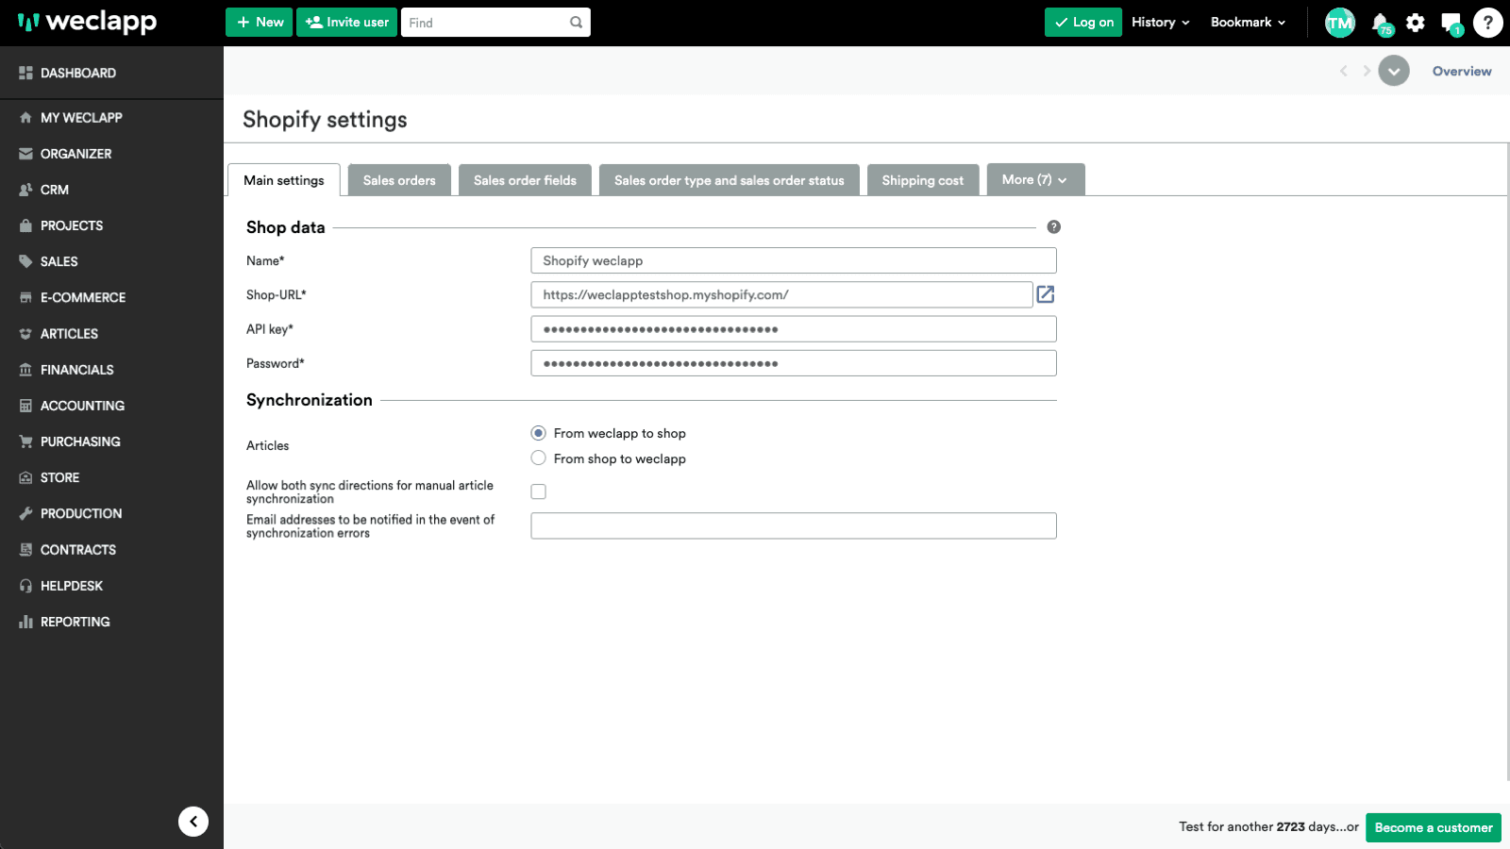Click the Shop data help question mark icon

pos(1053,227)
